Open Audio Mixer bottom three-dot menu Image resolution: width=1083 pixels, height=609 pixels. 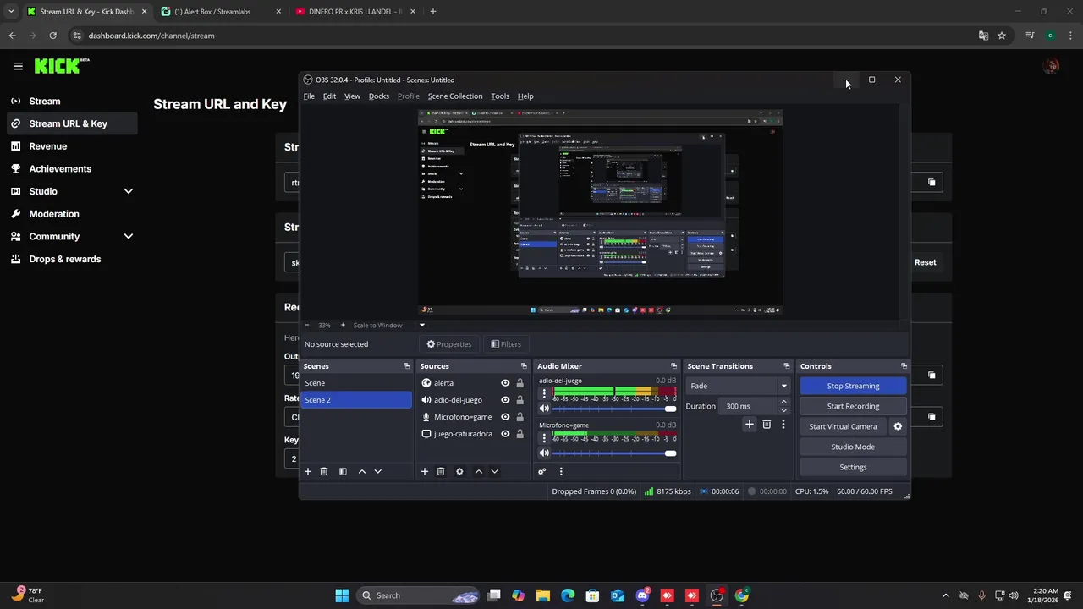coord(560,471)
